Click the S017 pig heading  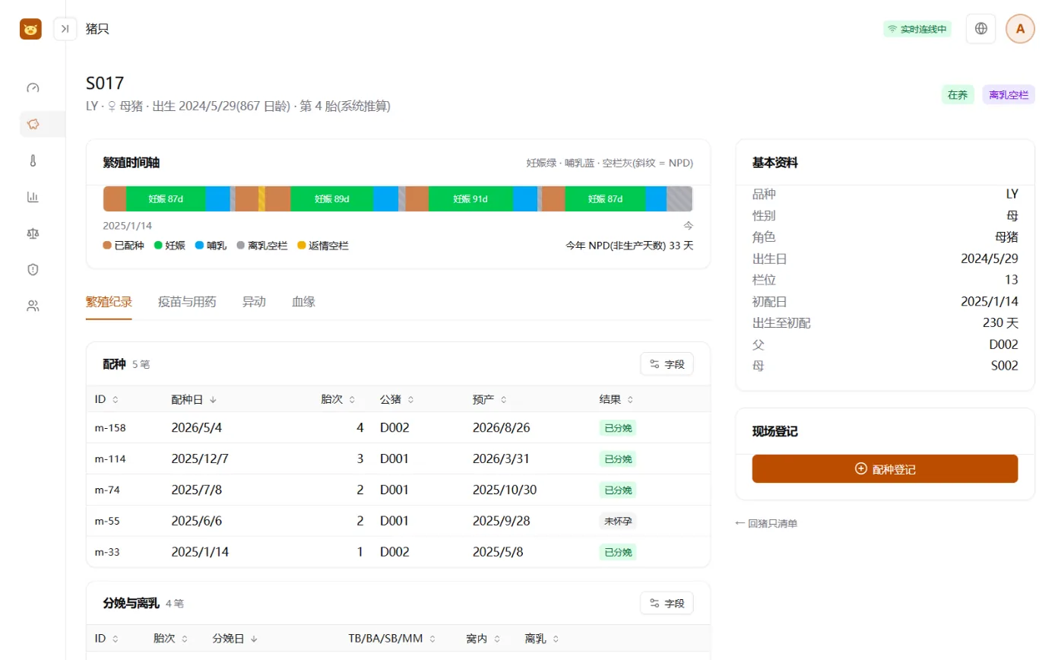tap(105, 84)
